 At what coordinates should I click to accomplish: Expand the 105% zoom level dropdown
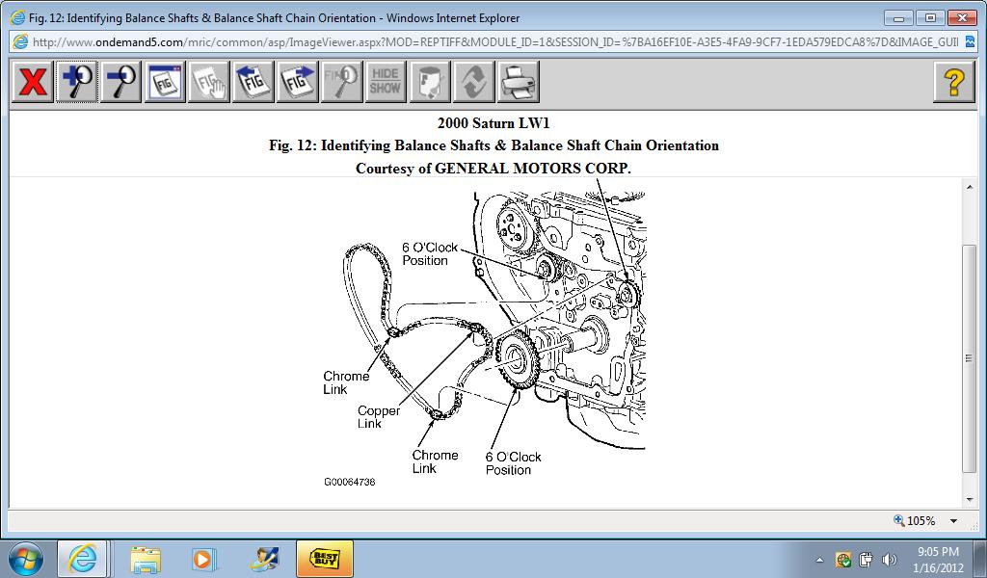pyautogui.click(x=954, y=521)
